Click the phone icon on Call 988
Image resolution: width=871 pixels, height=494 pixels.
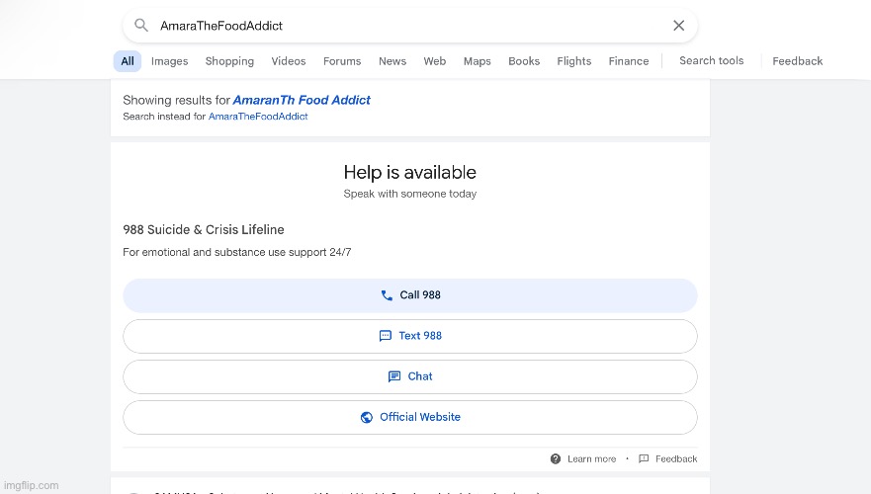(x=387, y=295)
